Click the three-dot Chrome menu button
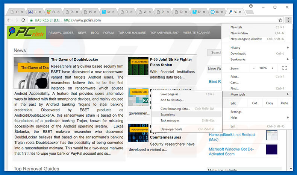Viewport: 297px width, 175px height. (x=288, y=20)
